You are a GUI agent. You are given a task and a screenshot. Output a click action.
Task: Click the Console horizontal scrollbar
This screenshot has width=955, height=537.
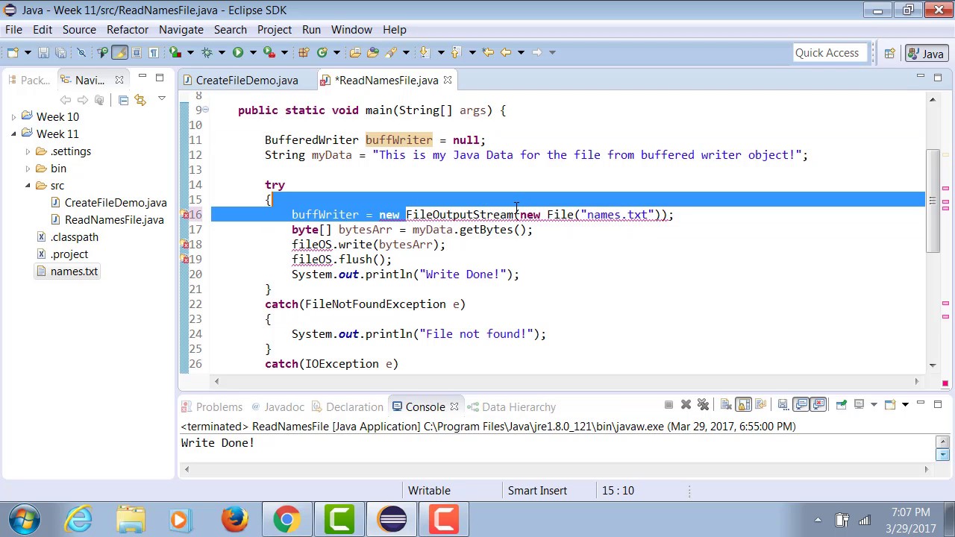557,470
